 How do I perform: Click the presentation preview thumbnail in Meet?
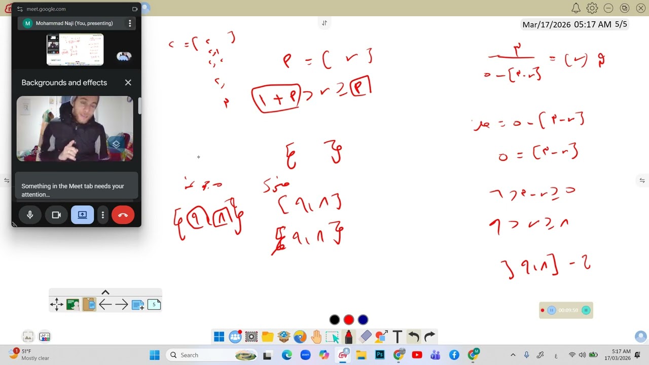point(75,50)
